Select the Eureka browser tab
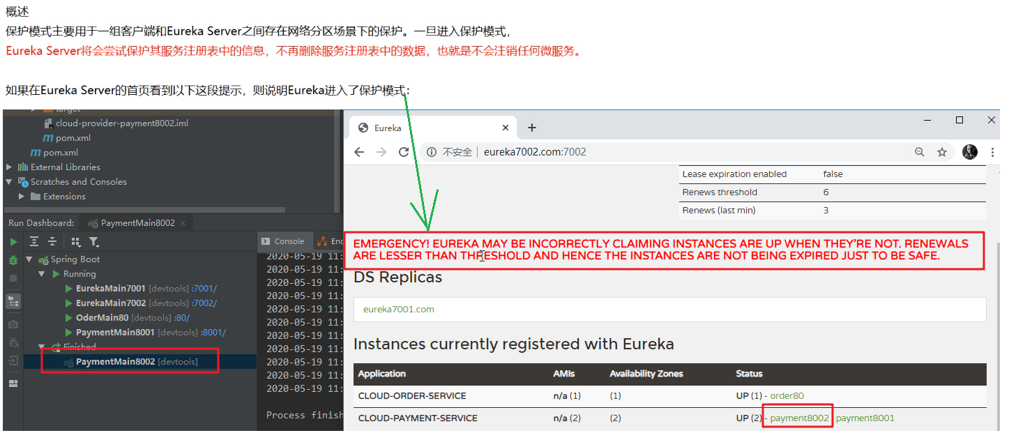This screenshot has height=433, width=1009. click(434, 128)
